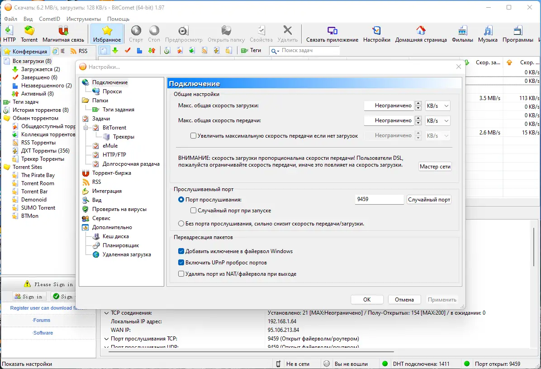Enable Случайный порт при запуске checkbox

pos(194,211)
